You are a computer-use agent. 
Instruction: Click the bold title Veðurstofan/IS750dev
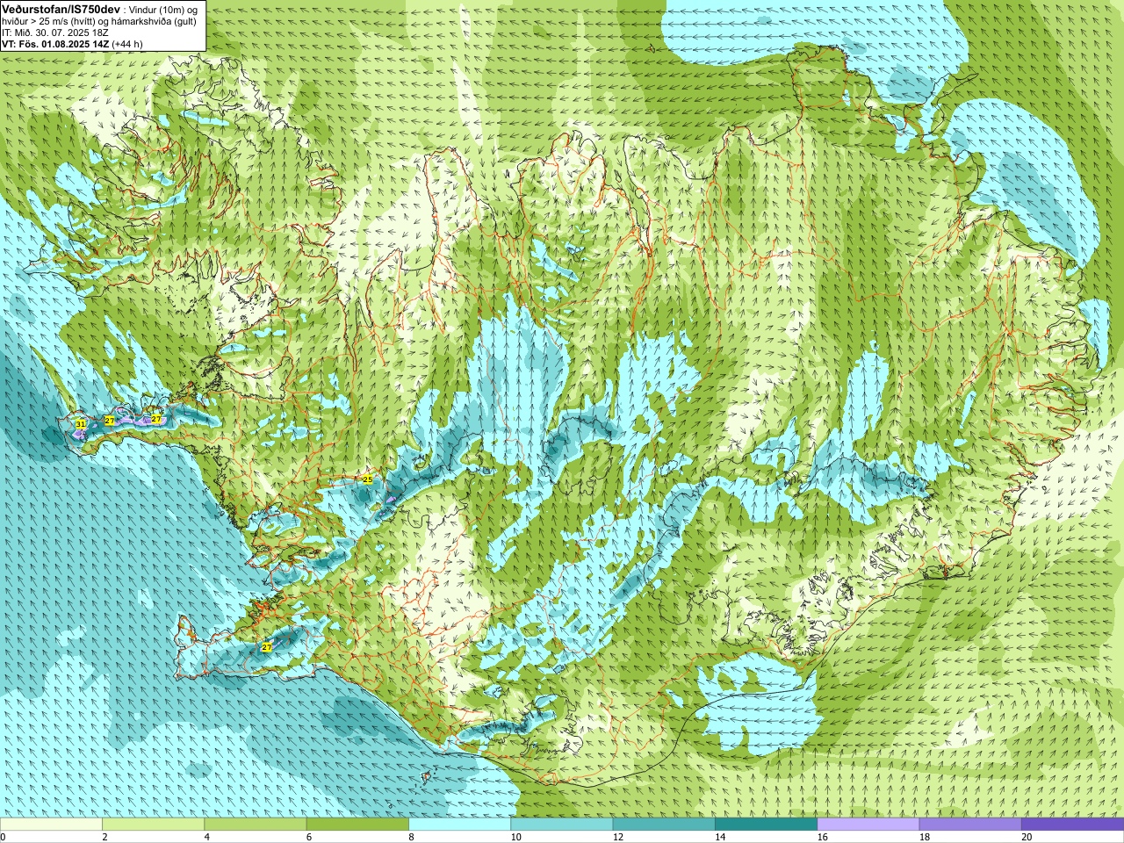pos(61,10)
